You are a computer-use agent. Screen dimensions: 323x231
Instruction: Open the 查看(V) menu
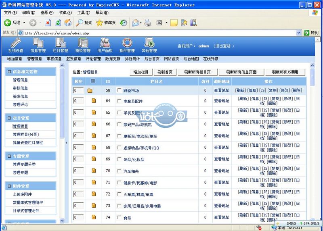(47, 13)
